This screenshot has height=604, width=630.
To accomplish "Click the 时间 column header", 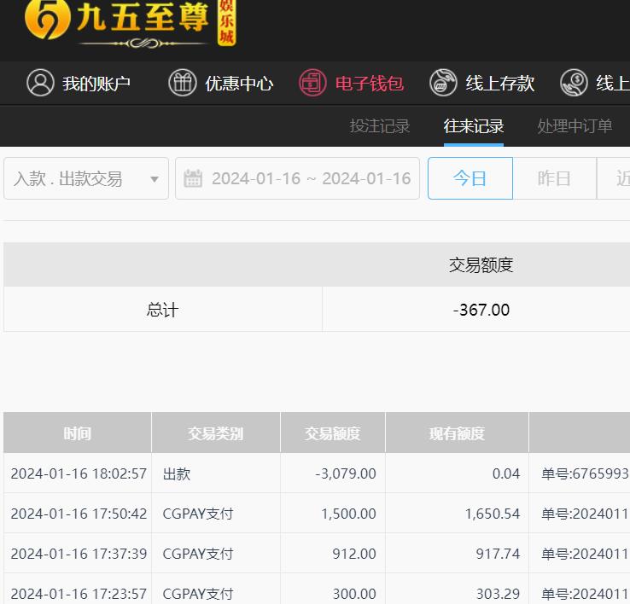I will [77, 433].
